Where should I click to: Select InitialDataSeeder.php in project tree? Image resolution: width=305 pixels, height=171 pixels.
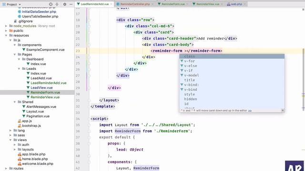[x=39, y=11]
